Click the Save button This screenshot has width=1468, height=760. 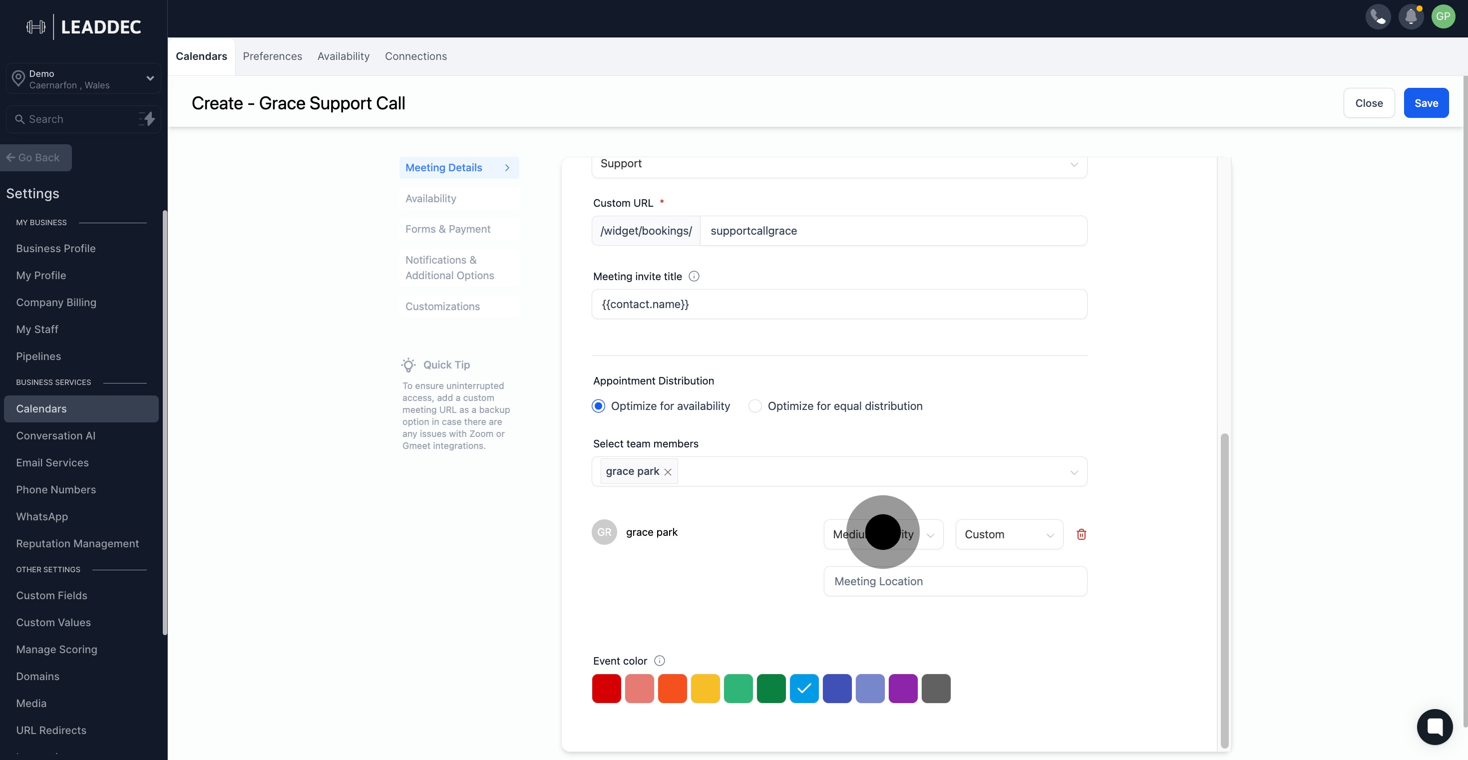click(1425, 103)
